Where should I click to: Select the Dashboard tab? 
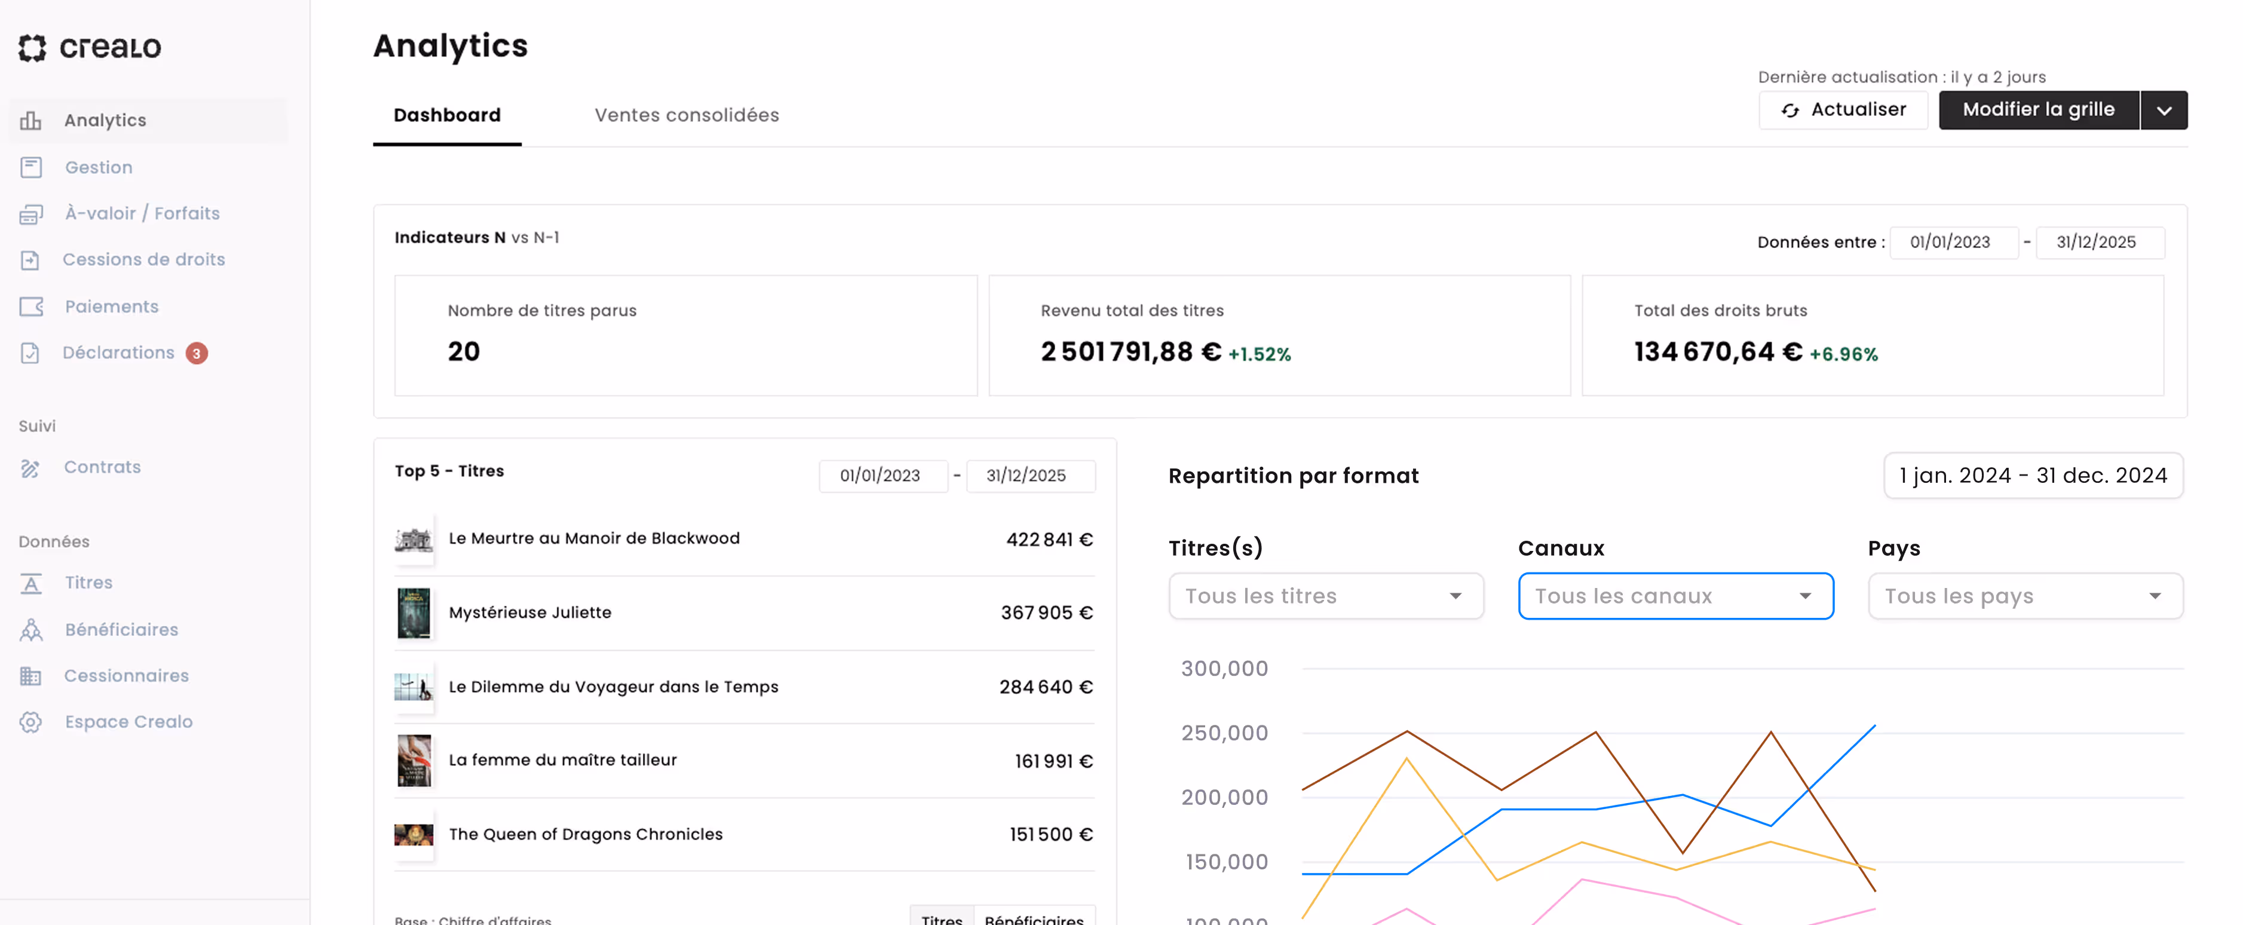tap(447, 115)
